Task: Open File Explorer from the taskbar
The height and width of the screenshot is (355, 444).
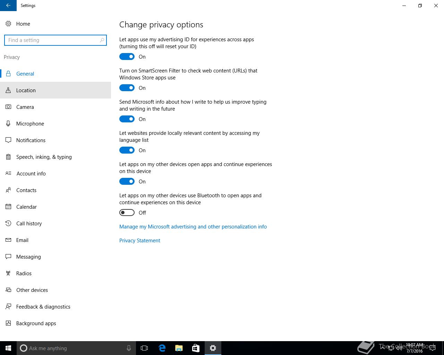Action: [x=179, y=348]
